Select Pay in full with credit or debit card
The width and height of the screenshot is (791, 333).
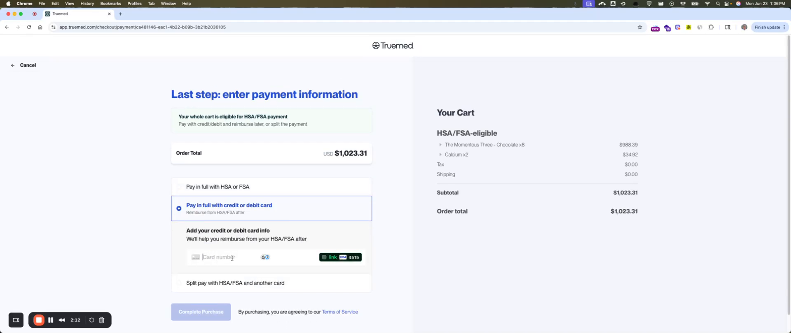coord(271,208)
